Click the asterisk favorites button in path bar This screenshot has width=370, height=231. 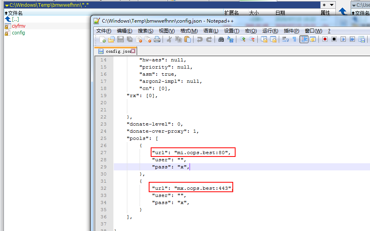[324, 5]
